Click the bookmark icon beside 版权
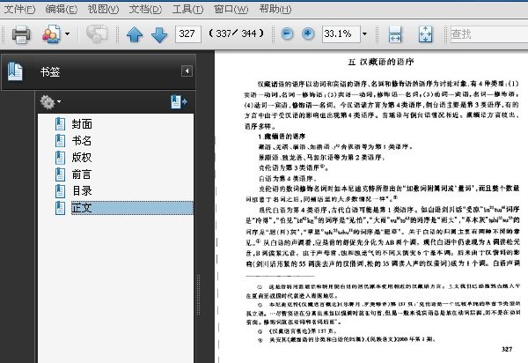 coord(60,158)
